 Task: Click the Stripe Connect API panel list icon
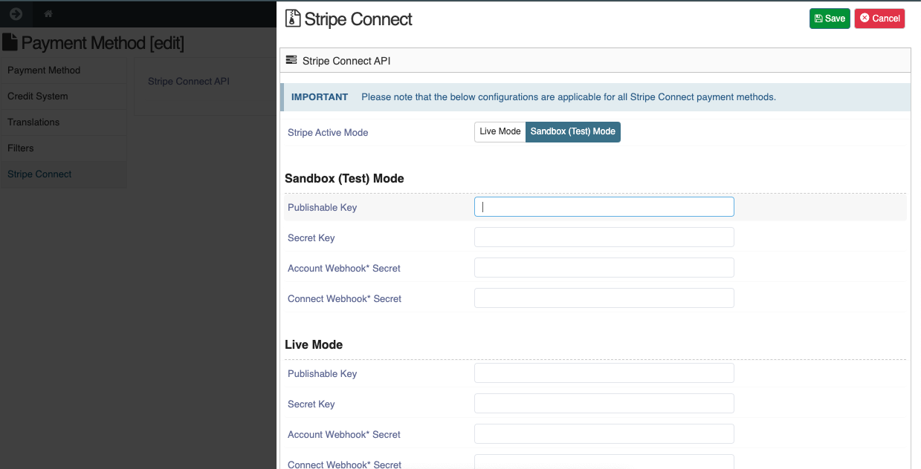(x=291, y=60)
